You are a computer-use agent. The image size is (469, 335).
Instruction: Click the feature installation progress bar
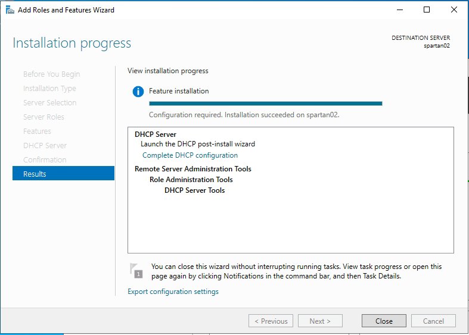point(265,104)
